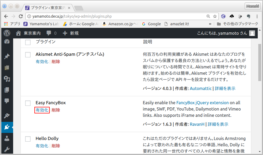Open the アプリ apps grid shortcut
The image size is (263, 155).
pyautogui.click(x=12, y=24)
